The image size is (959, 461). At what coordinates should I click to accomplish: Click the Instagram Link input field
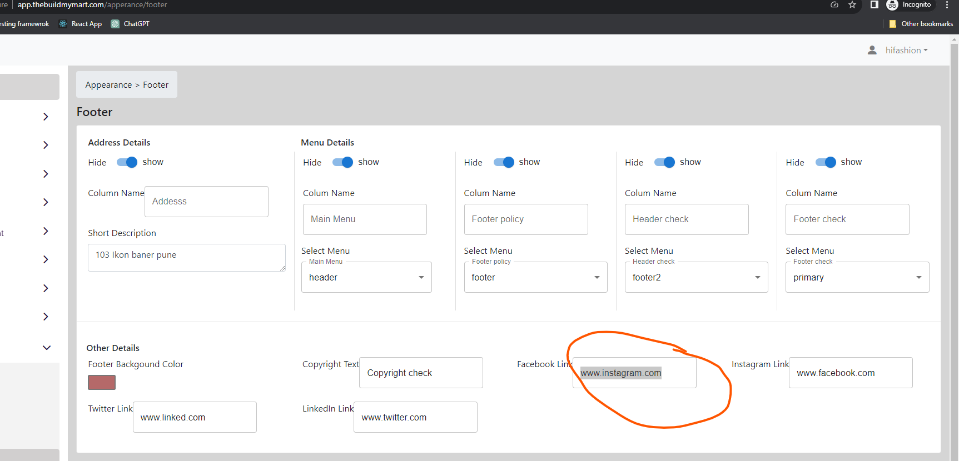pos(851,373)
